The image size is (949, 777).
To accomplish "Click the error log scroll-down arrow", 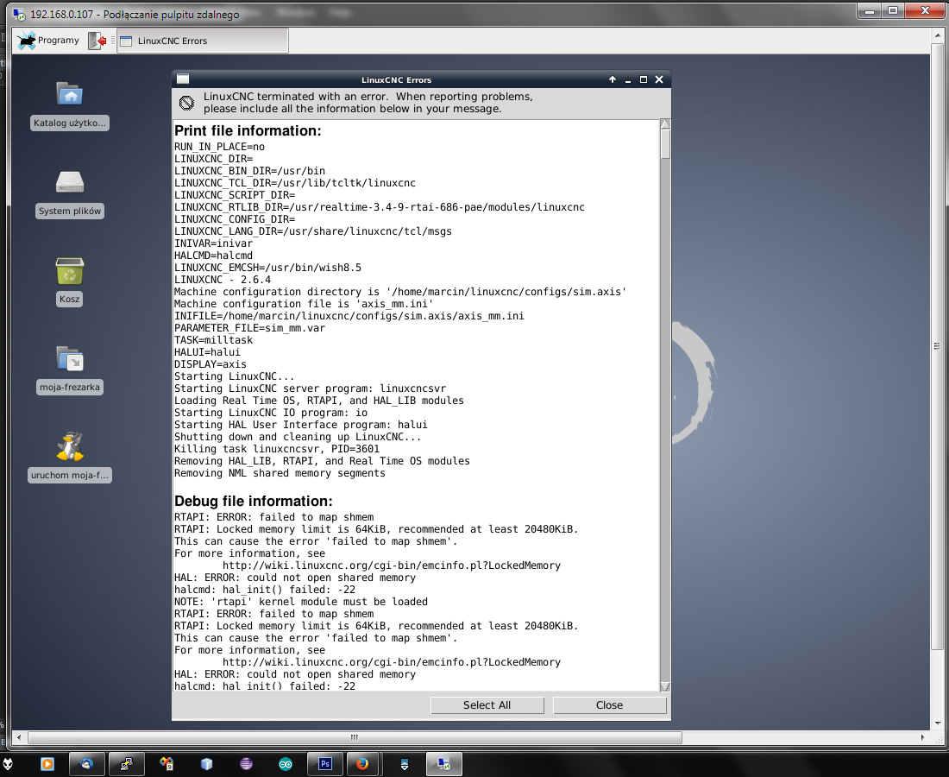I will coord(665,686).
